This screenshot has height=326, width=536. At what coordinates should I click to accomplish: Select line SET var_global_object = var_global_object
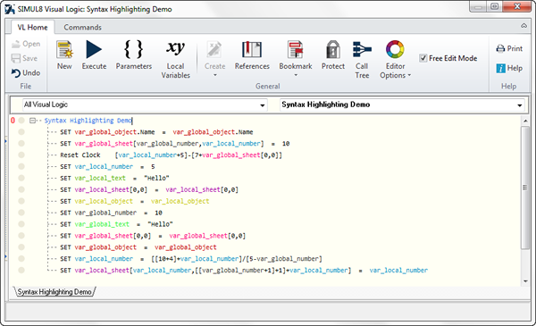tap(138, 247)
